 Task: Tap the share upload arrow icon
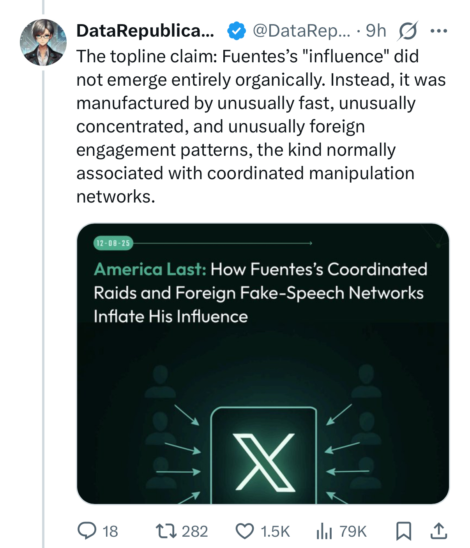click(438, 531)
